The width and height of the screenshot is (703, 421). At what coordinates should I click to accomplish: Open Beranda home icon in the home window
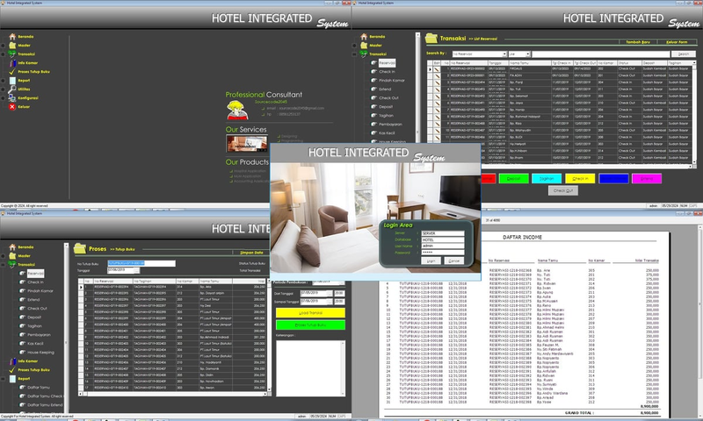[x=12, y=37]
